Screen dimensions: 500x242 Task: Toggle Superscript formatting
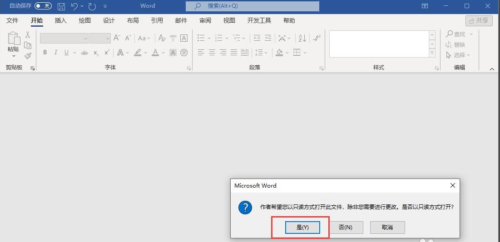107,52
